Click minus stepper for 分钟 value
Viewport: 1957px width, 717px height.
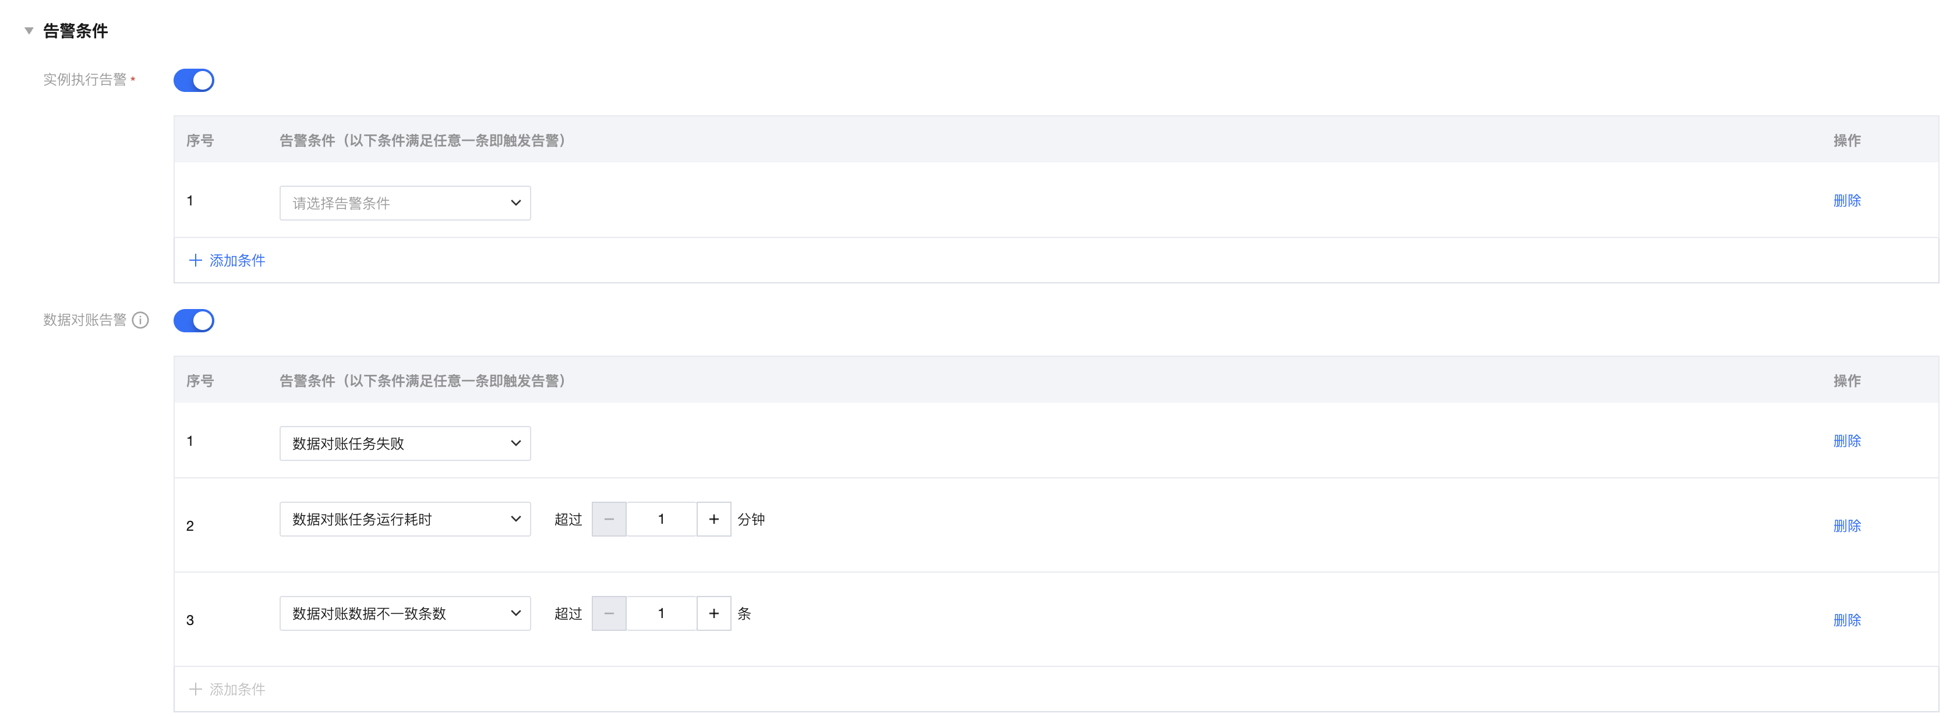(609, 519)
